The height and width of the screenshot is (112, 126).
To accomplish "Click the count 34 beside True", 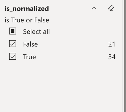I will 112,57.
